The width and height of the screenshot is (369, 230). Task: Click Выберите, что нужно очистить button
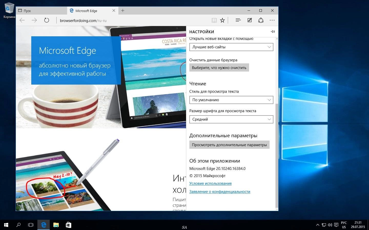(x=219, y=68)
